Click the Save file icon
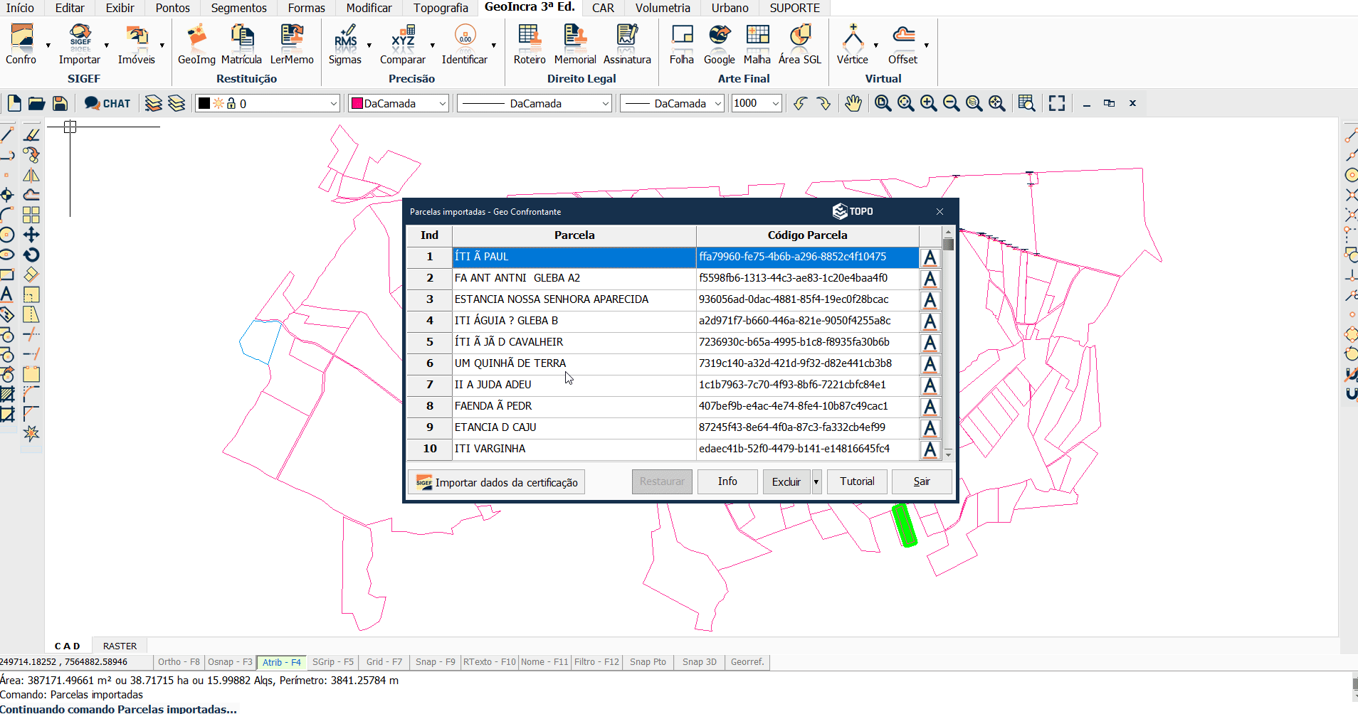1358x714 pixels. pyautogui.click(x=60, y=104)
